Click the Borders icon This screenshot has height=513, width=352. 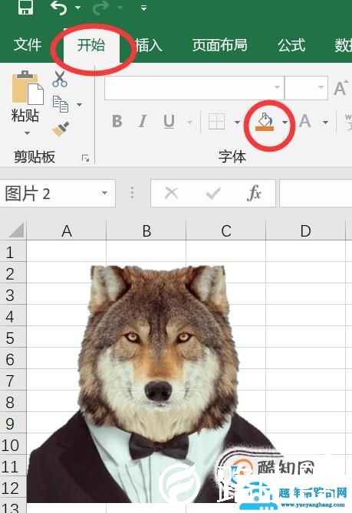[216, 122]
